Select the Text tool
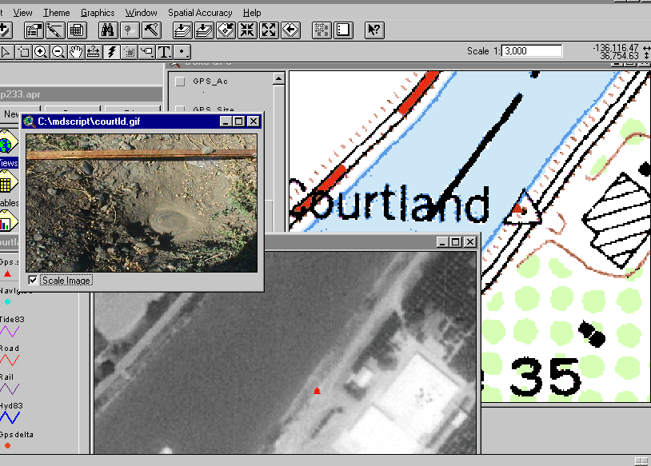651x466 pixels. pos(165,52)
